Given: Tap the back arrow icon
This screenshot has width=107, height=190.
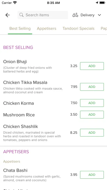Looking at the screenshot, I should [x=8, y=15].
